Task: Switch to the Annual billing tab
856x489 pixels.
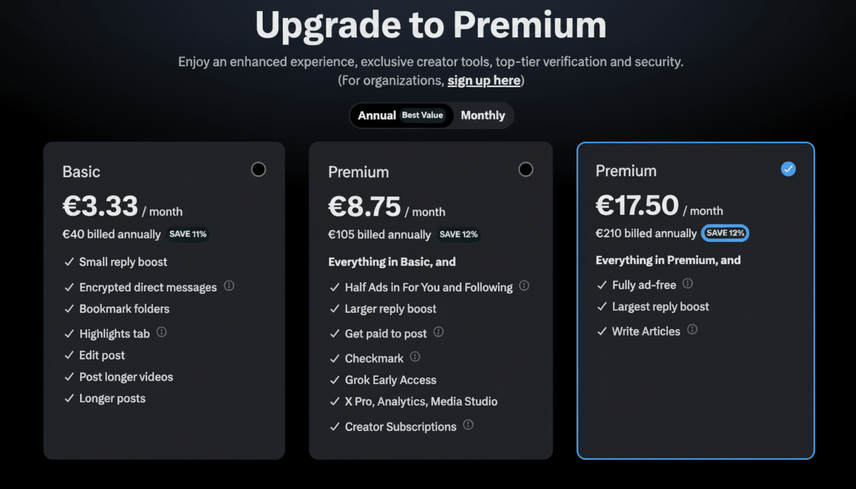Action: click(378, 115)
